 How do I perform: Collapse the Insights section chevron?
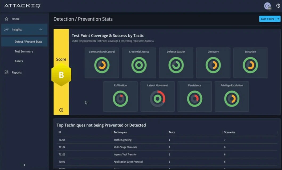click(41, 29)
